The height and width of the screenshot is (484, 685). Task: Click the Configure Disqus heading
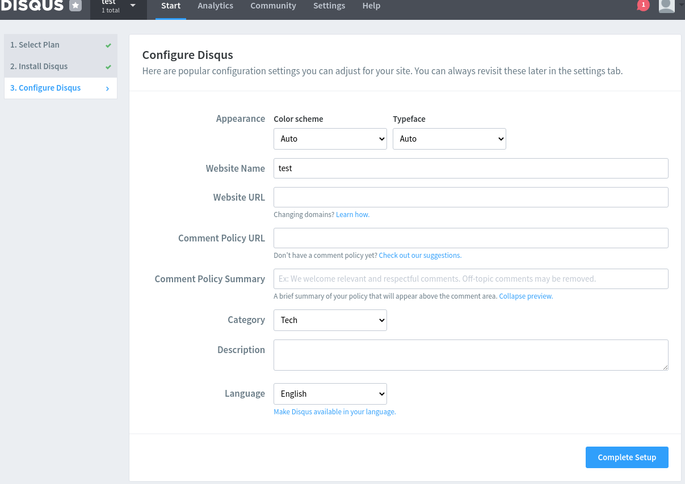tap(187, 55)
